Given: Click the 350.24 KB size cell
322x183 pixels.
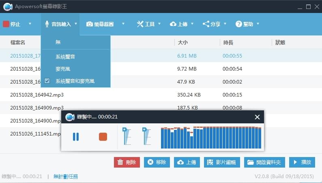Looking at the screenshot, I should pyautogui.click(x=189, y=95).
